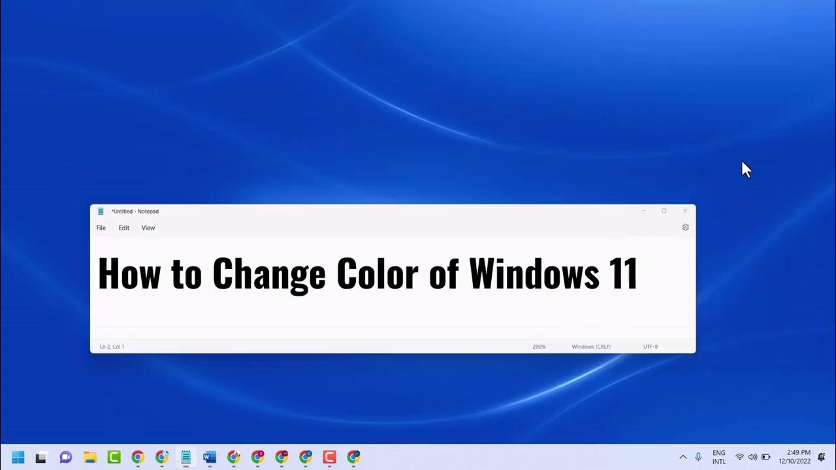Image resolution: width=836 pixels, height=470 pixels.
Task: Click the '*Untitled - Notepad' window title
Action: coord(135,211)
